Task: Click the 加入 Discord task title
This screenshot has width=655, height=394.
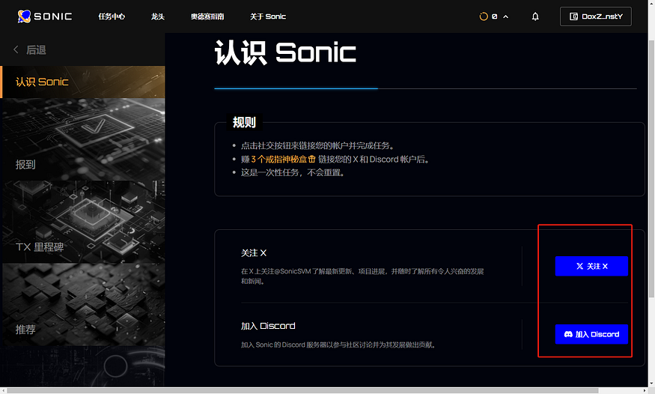Action: (268, 326)
